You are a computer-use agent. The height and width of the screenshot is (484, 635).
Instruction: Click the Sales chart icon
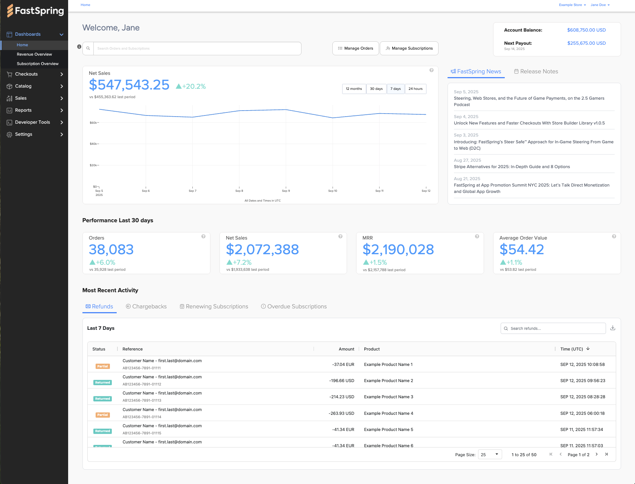[x=9, y=99]
